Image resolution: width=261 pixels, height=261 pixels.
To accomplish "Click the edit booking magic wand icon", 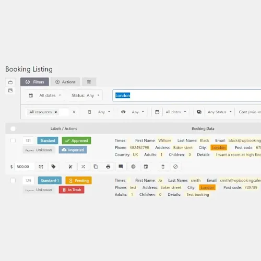I will [x=70, y=167].
